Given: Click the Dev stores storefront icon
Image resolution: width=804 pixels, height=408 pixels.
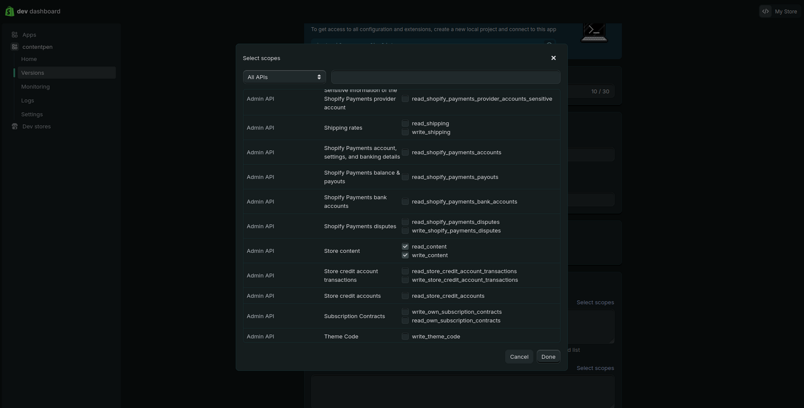Looking at the screenshot, I should point(15,127).
